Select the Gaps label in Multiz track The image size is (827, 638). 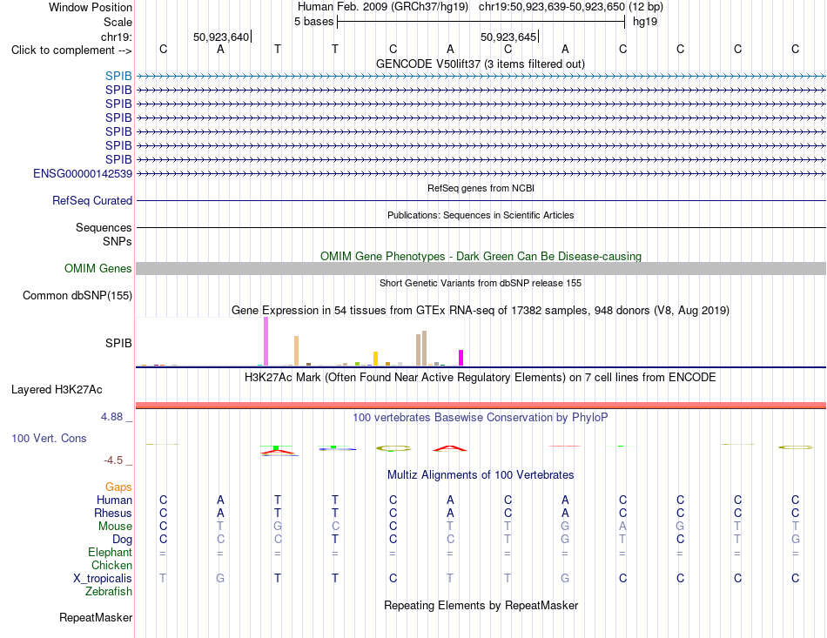pos(118,487)
